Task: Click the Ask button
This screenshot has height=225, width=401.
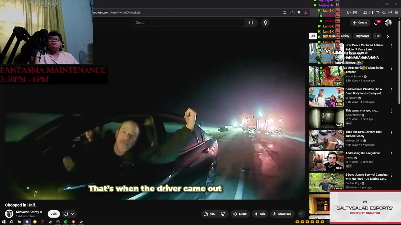Action: 259,214
